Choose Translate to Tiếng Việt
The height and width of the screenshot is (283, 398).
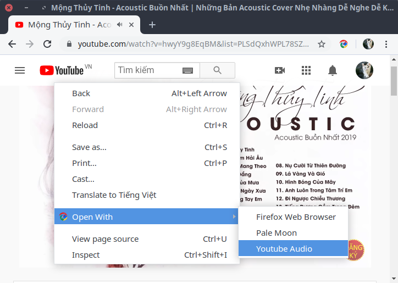coord(147,195)
